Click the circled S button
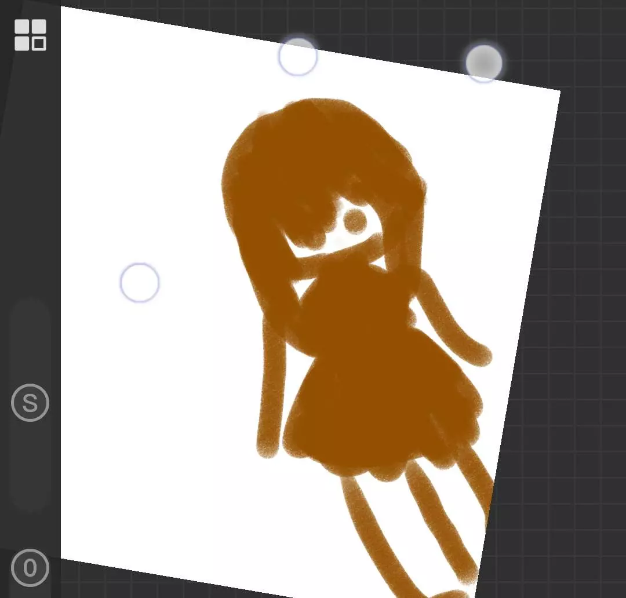 [30, 402]
